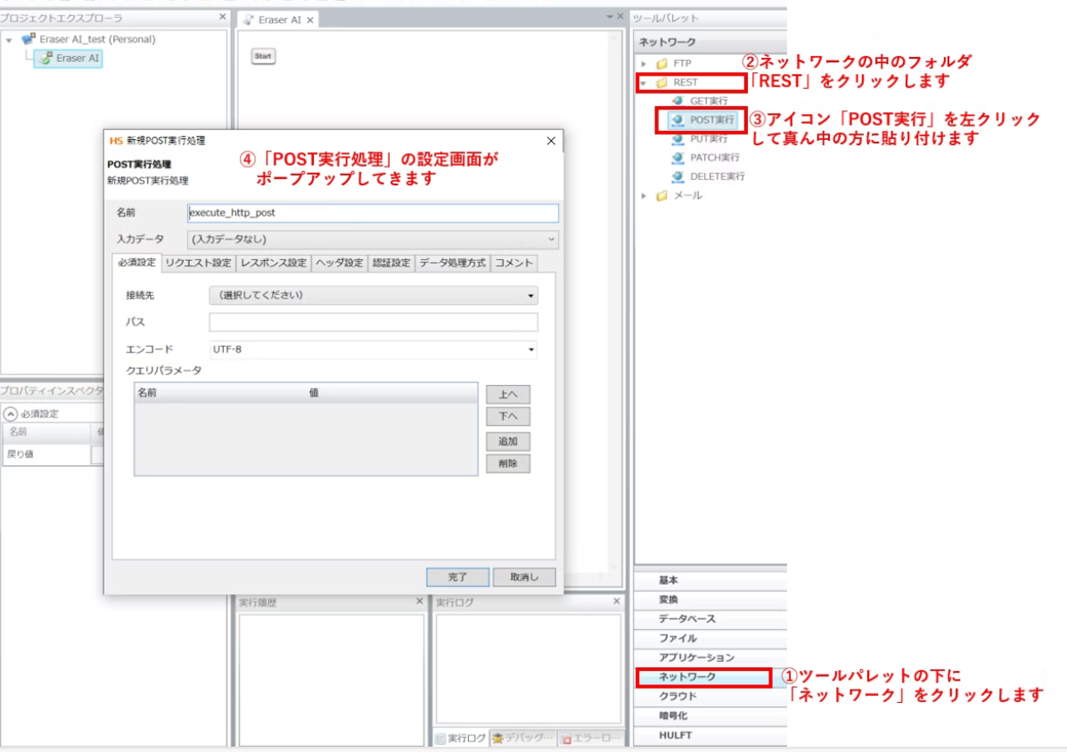Viewport: 1067px width, 752px height.
Task: Click the パス input field
Action: point(373,323)
